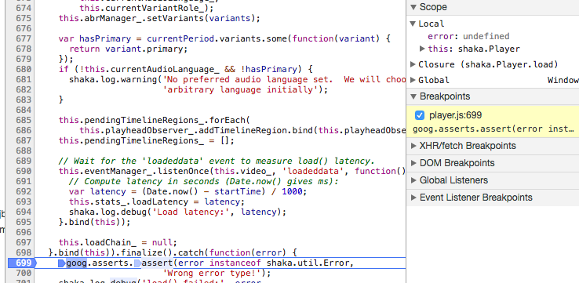The width and height of the screenshot is (579, 283).
Task: Expand the Global Listeners section
Action: click(413, 180)
